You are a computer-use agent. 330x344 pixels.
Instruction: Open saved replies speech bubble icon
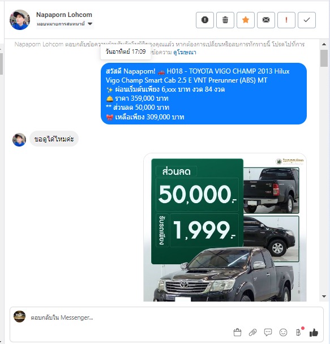(x=268, y=332)
